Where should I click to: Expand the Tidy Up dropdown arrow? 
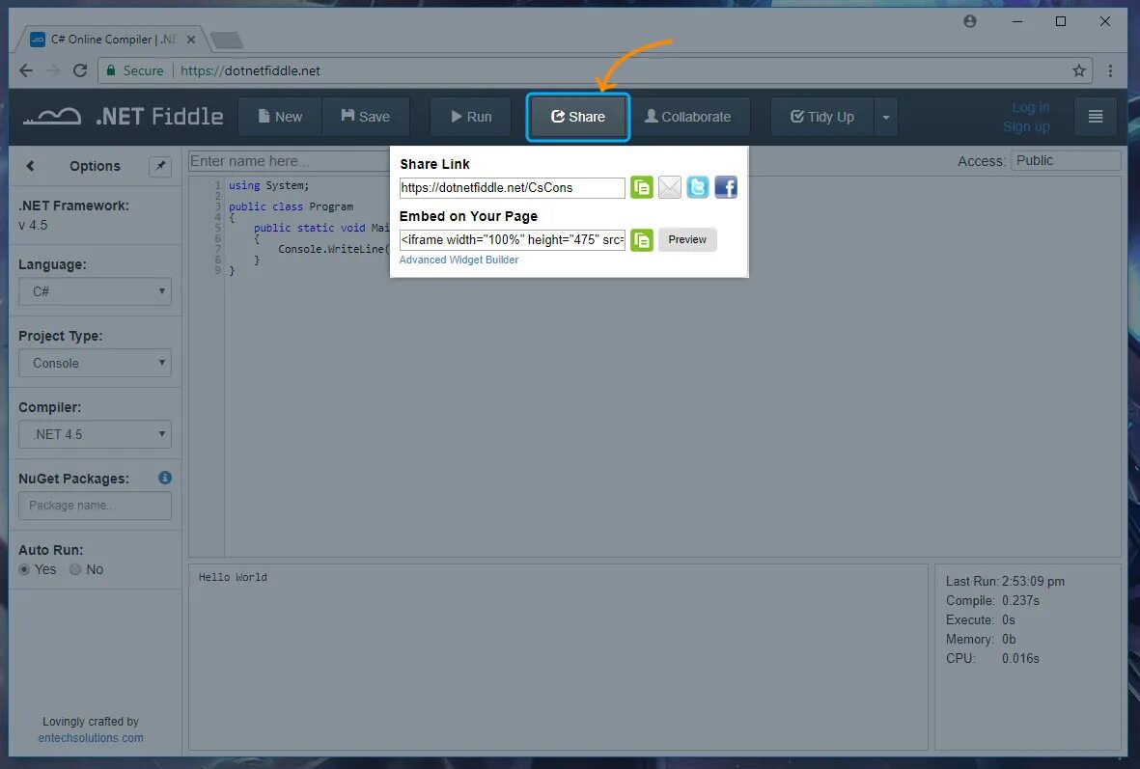[x=885, y=117]
